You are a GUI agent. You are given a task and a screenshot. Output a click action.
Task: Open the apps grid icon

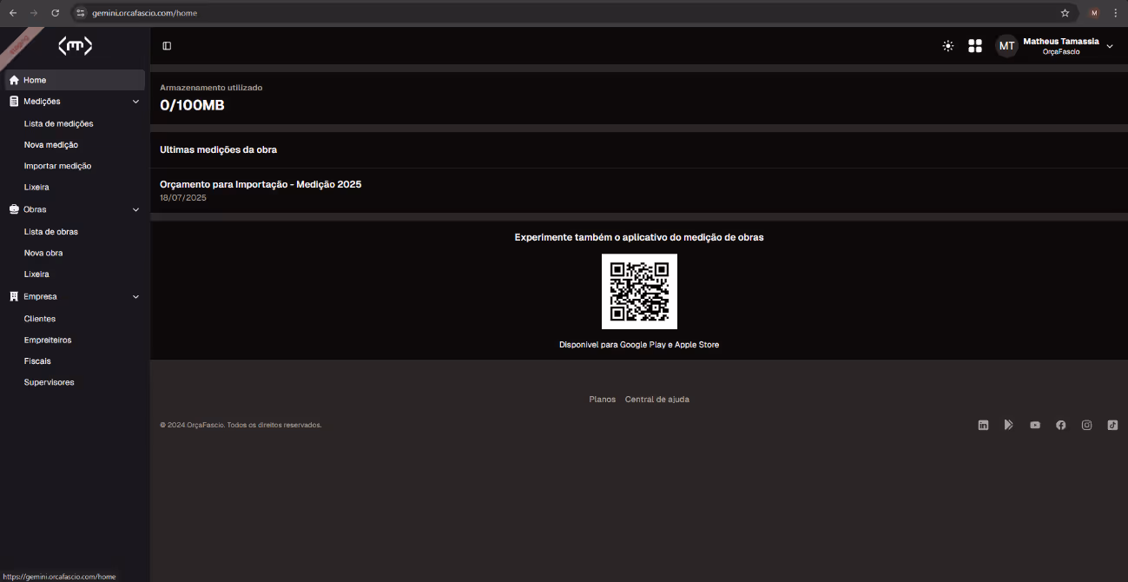pos(975,46)
